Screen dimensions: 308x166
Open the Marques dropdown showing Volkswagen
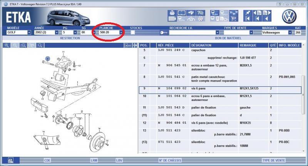[x=290, y=32]
